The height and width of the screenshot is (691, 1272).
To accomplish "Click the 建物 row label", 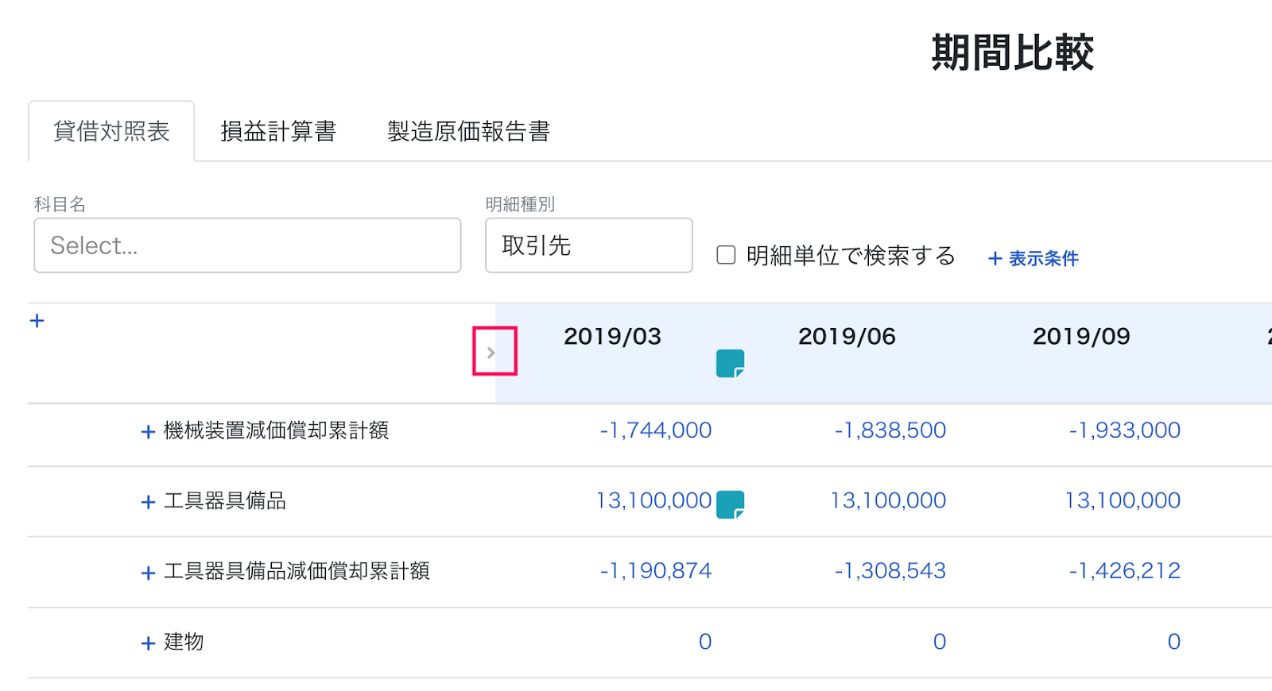I will pyautogui.click(x=184, y=642).
